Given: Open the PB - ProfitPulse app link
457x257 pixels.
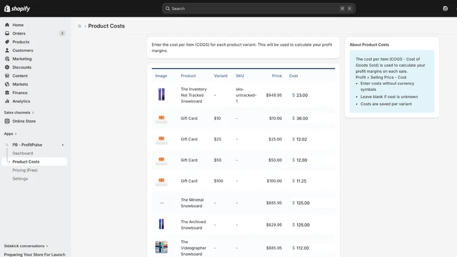Looking at the screenshot, I should pyautogui.click(x=27, y=144).
